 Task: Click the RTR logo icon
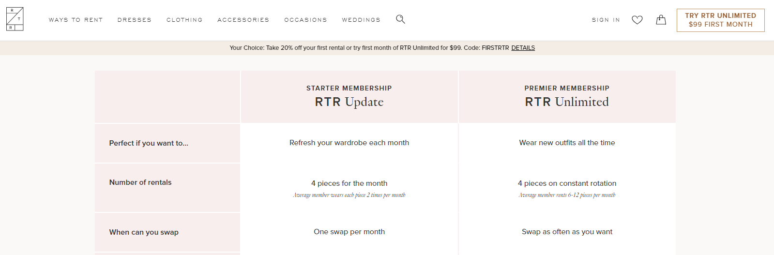point(15,19)
